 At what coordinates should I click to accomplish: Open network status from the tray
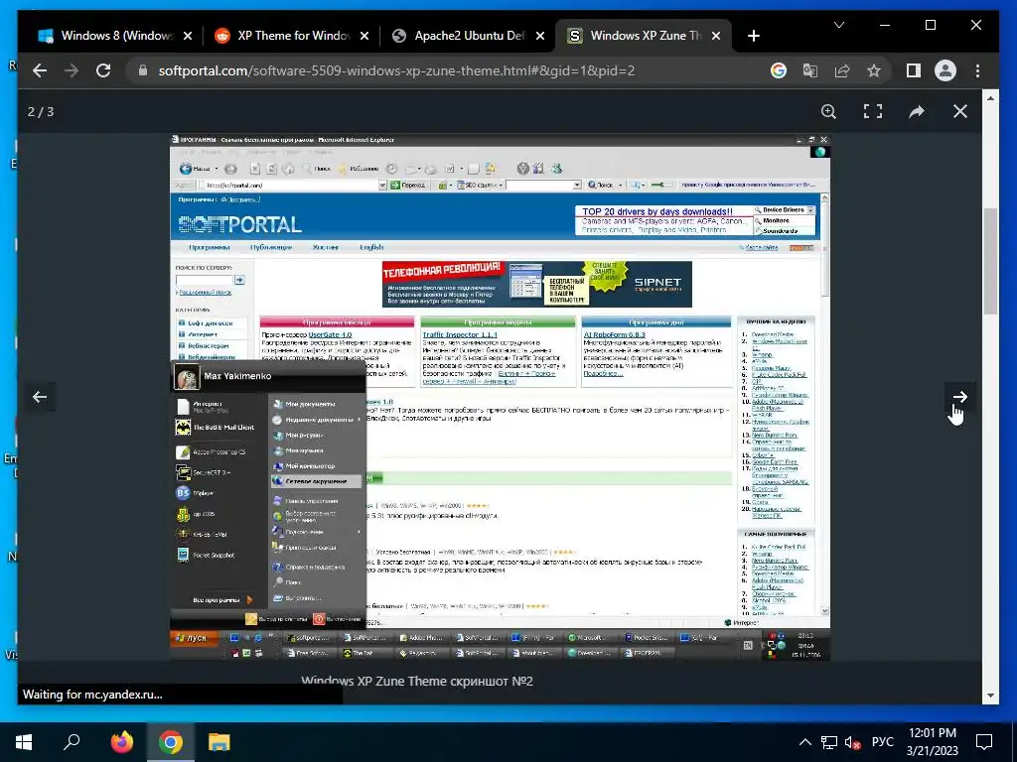(829, 742)
